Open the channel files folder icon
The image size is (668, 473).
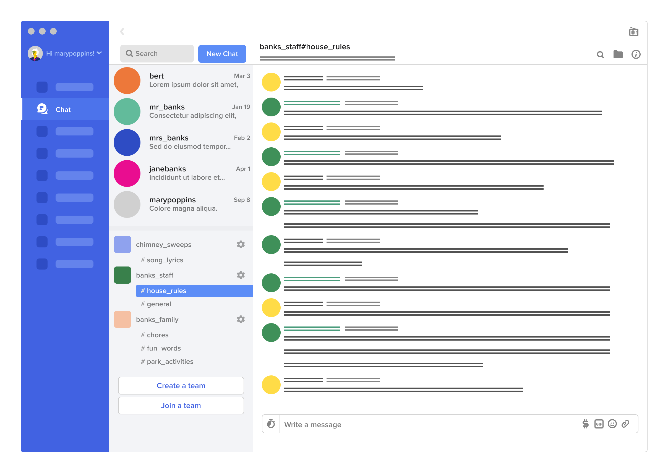pyautogui.click(x=618, y=54)
